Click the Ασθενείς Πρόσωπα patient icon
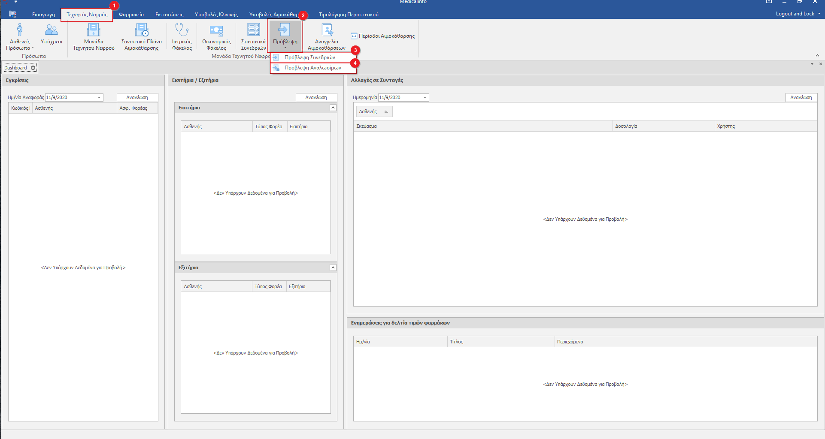825x439 pixels. (x=20, y=30)
